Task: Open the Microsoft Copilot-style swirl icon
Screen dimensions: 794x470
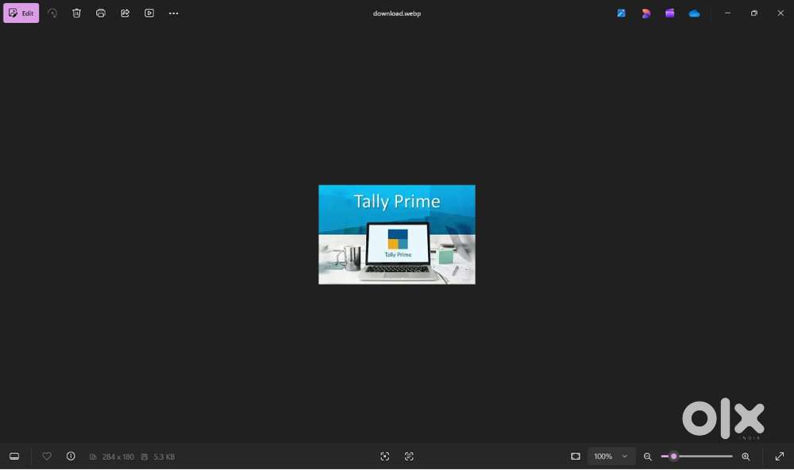Action: point(646,13)
